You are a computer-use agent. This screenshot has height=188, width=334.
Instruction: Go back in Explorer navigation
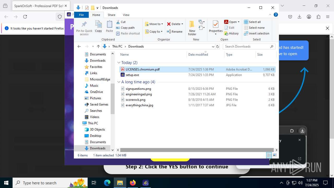point(79,46)
